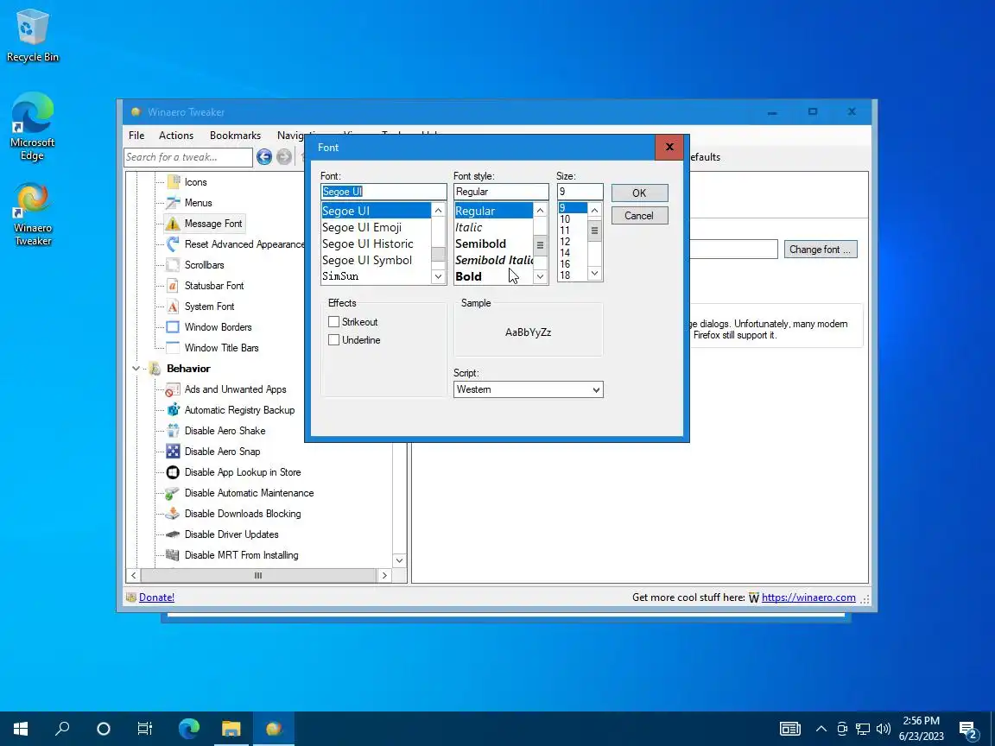Click the Disable Automatic Maintenance icon
The height and width of the screenshot is (746, 995).
coord(173,493)
